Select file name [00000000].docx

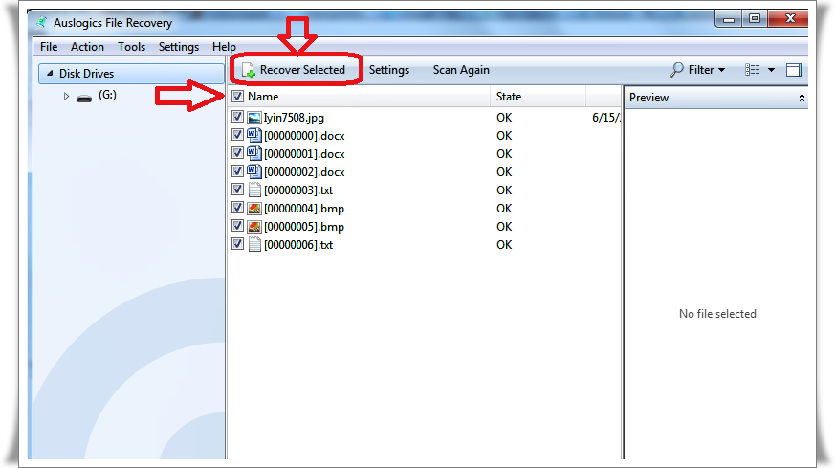[304, 136]
